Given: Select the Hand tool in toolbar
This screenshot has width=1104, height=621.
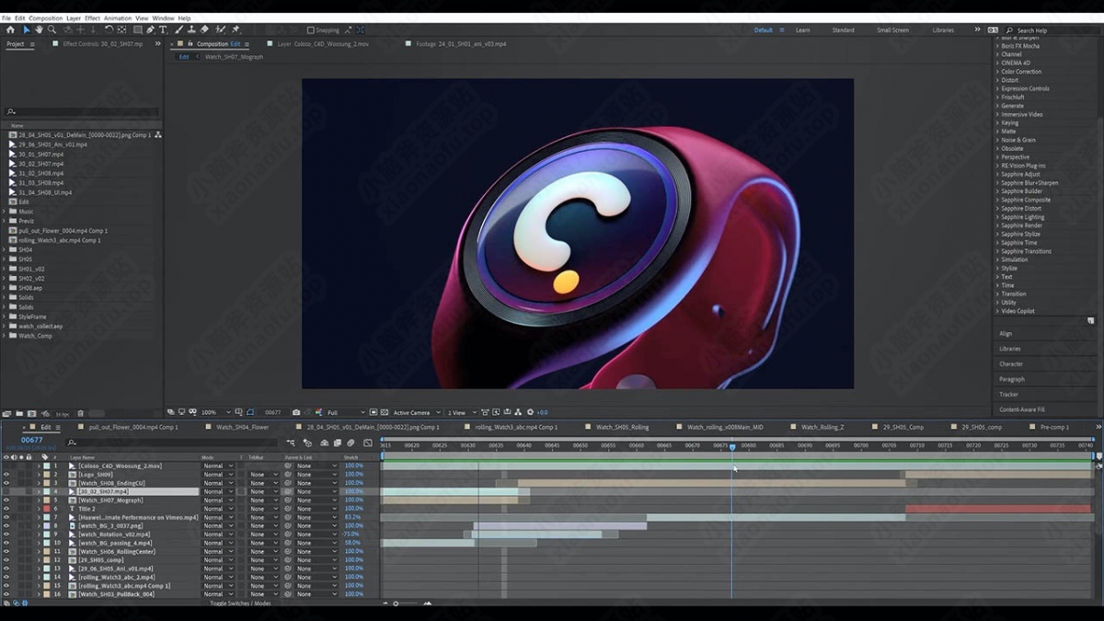Looking at the screenshot, I should 39,29.
